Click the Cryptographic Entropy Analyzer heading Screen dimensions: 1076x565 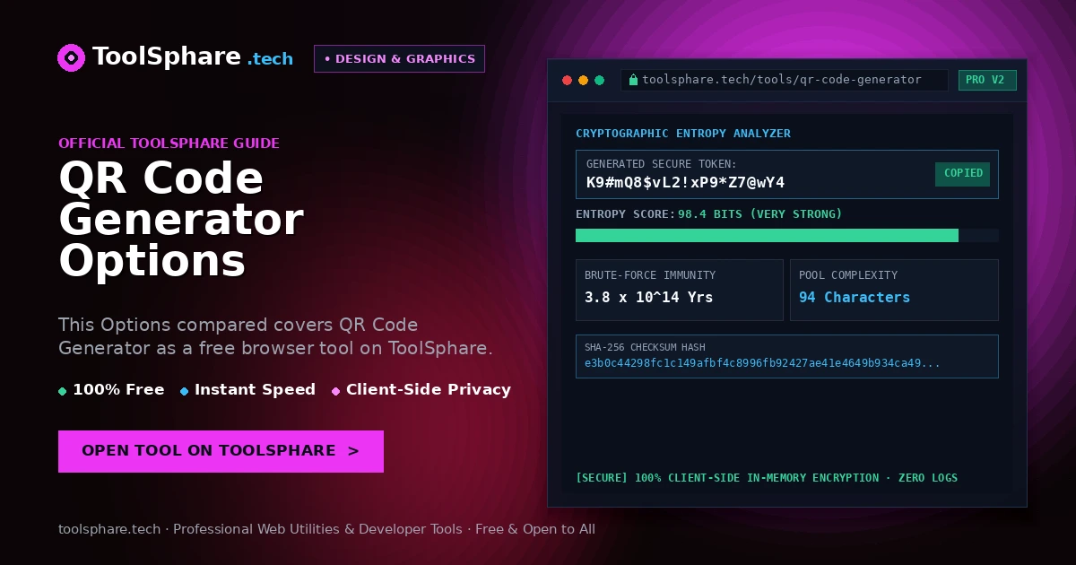[683, 134]
